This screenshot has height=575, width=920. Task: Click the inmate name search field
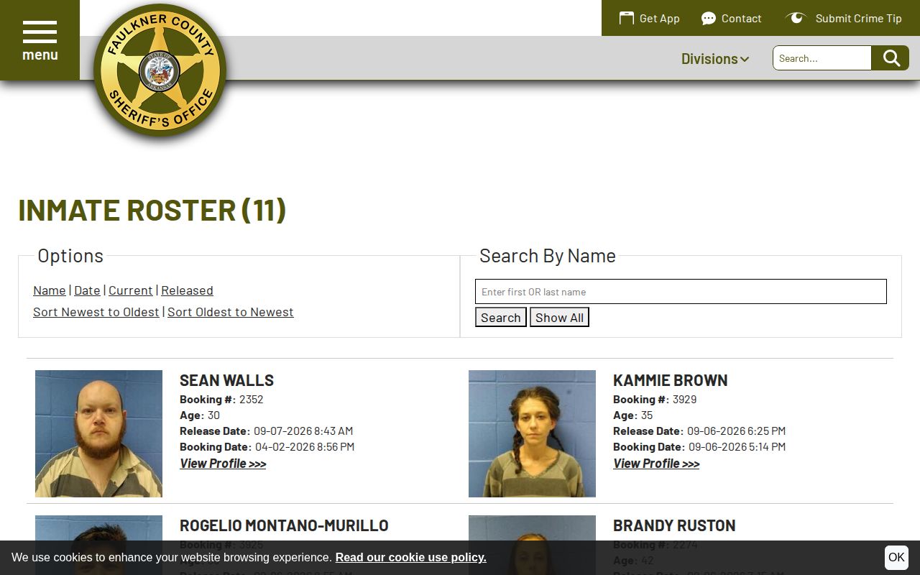(x=681, y=291)
